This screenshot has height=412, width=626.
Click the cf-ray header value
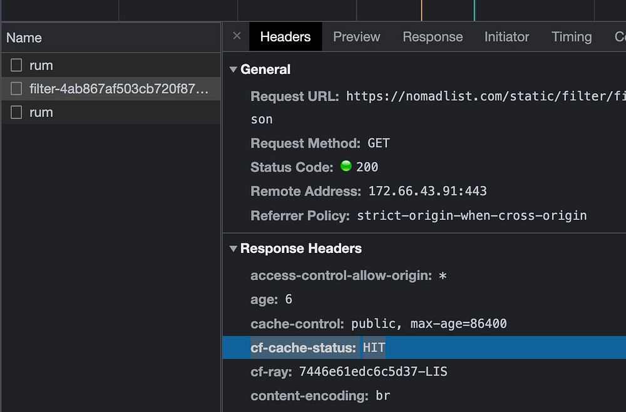pos(373,372)
